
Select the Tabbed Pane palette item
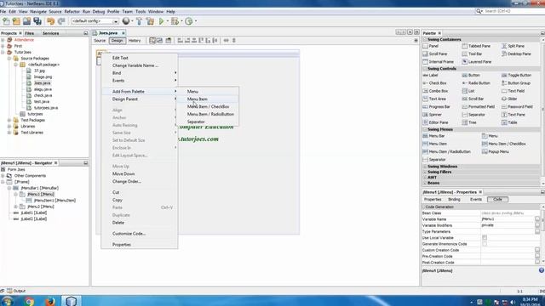pos(476,46)
